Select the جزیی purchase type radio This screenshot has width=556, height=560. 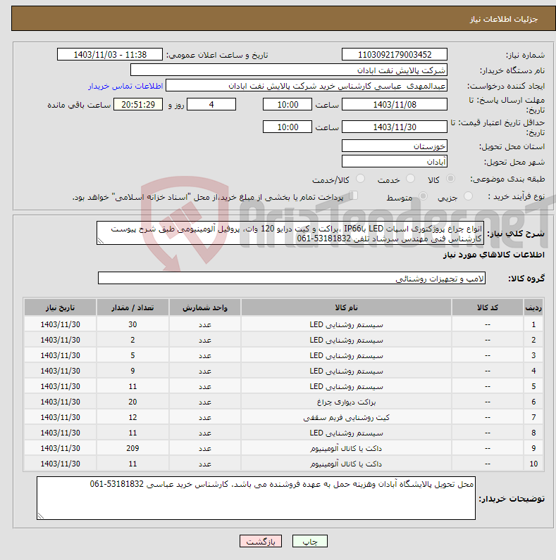coord(468,196)
